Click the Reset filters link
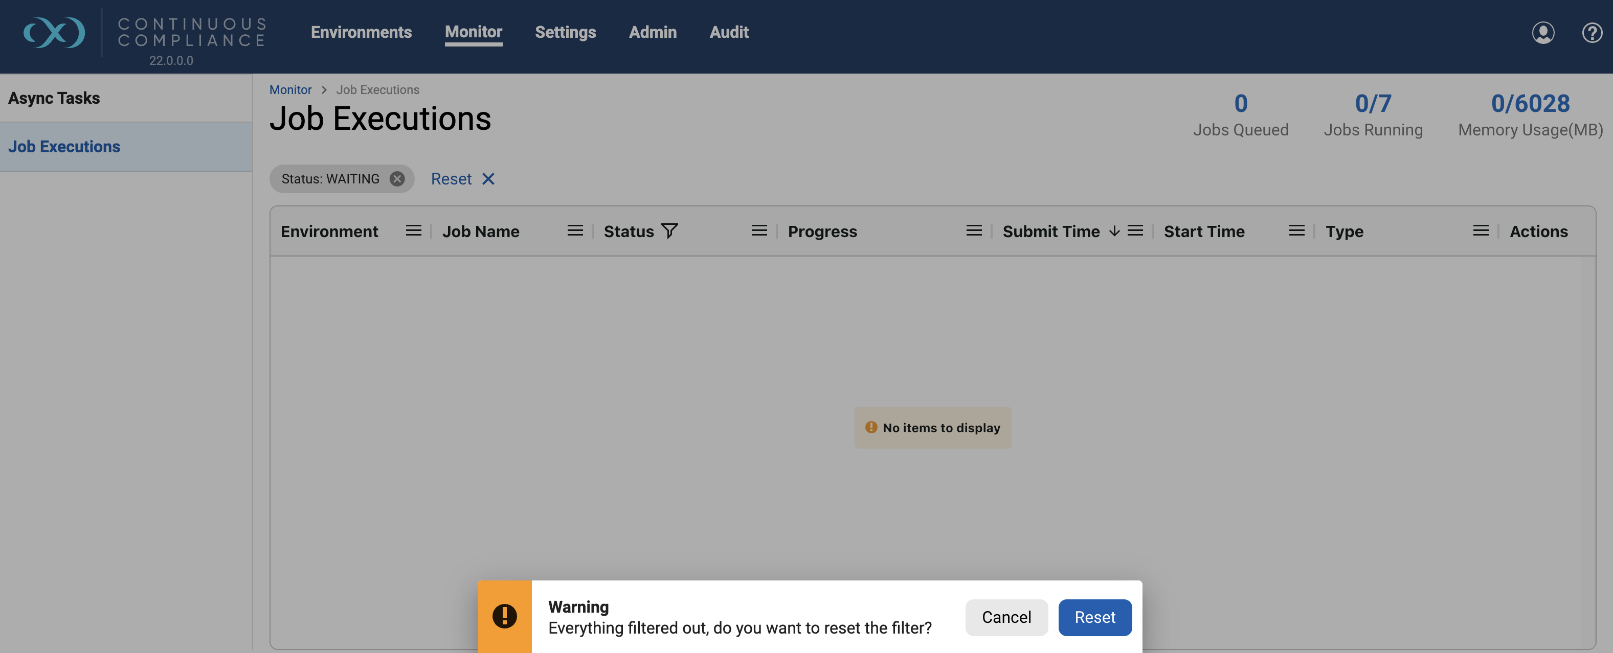 [x=463, y=179]
